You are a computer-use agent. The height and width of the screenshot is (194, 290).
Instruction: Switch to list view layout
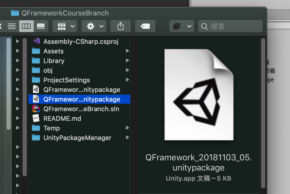pyautogui.click(x=12, y=26)
